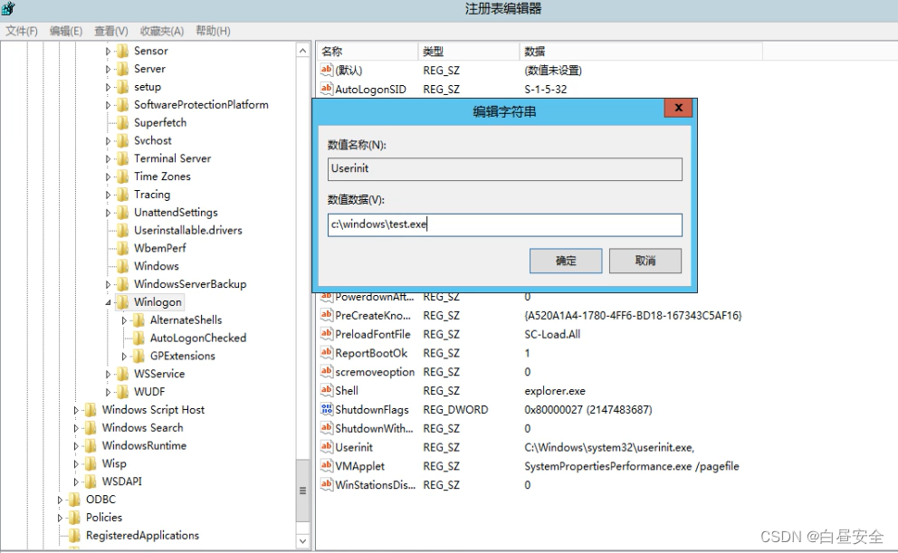Click the explorer.exe data value
Screen dimensions: 898x553
(x=555, y=391)
